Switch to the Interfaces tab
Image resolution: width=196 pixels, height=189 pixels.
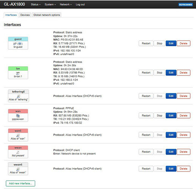click(11, 15)
